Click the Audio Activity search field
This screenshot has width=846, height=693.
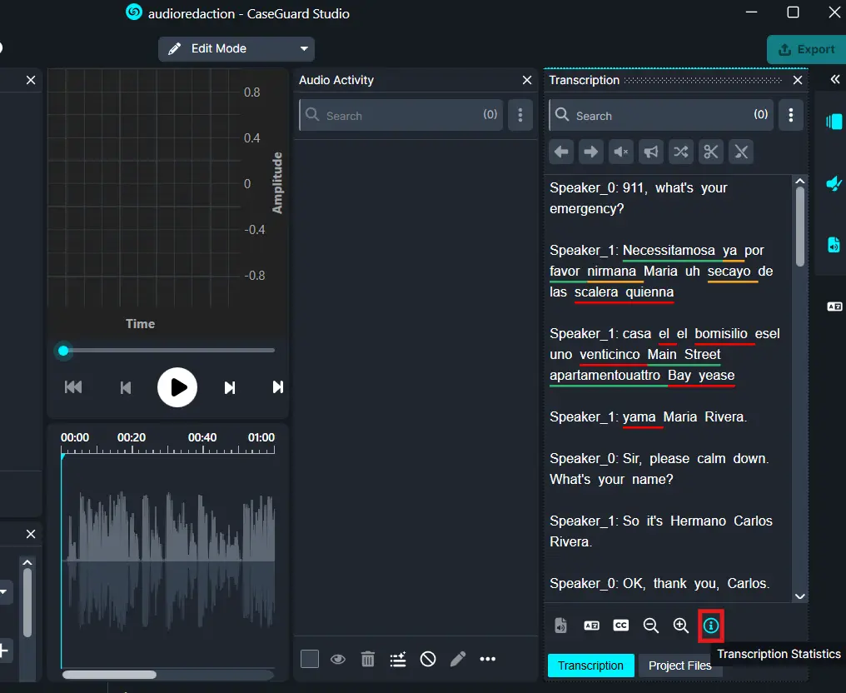pos(401,115)
